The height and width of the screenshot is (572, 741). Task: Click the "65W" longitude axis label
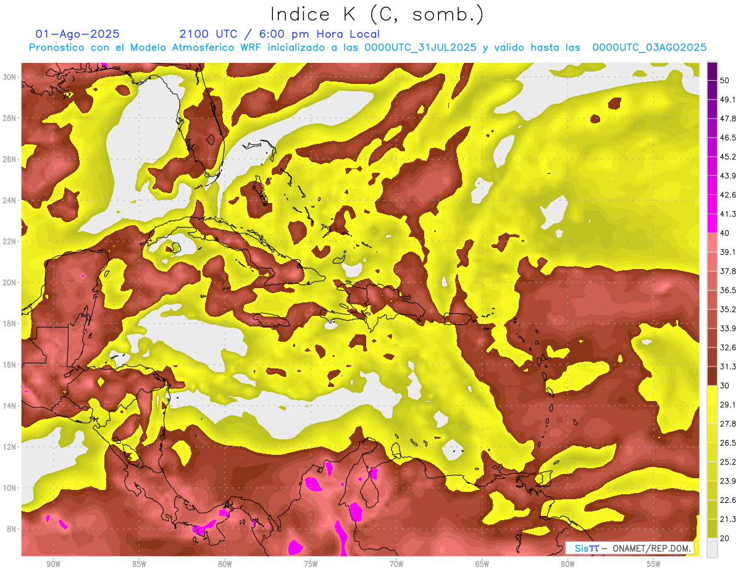pos(482,564)
